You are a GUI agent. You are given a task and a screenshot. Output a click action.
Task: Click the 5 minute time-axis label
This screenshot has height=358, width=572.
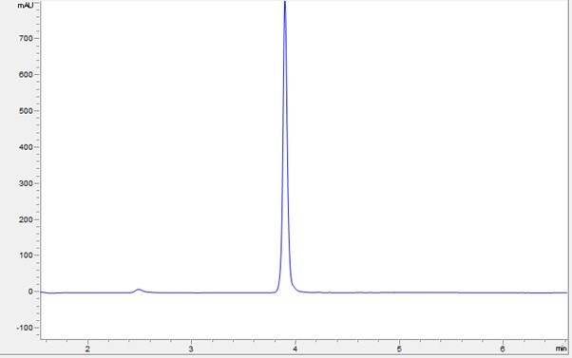[399, 349]
